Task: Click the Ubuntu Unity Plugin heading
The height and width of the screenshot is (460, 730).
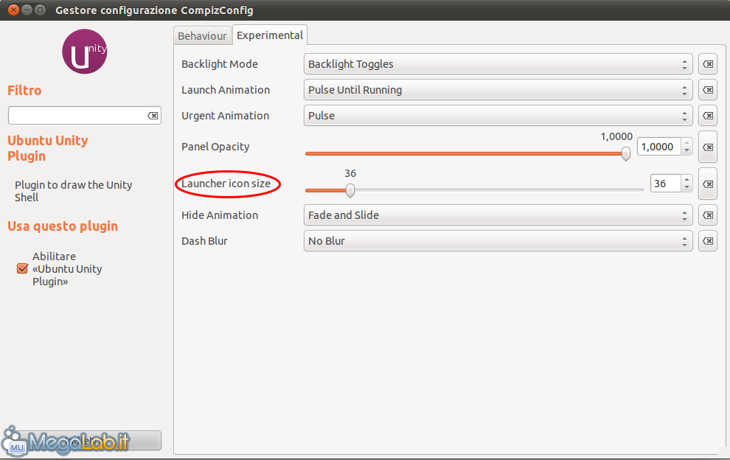Action: click(47, 148)
